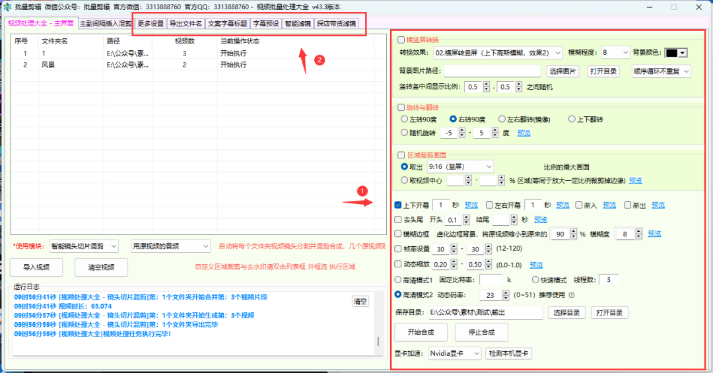This screenshot has height=373, width=713.
Task: Uncheck the 上下开幕 checkbox
Action: (398, 205)
